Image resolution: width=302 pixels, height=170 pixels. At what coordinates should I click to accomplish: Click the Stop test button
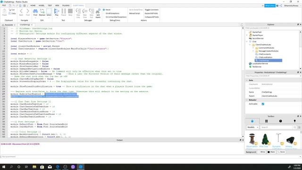pos(70,11)
